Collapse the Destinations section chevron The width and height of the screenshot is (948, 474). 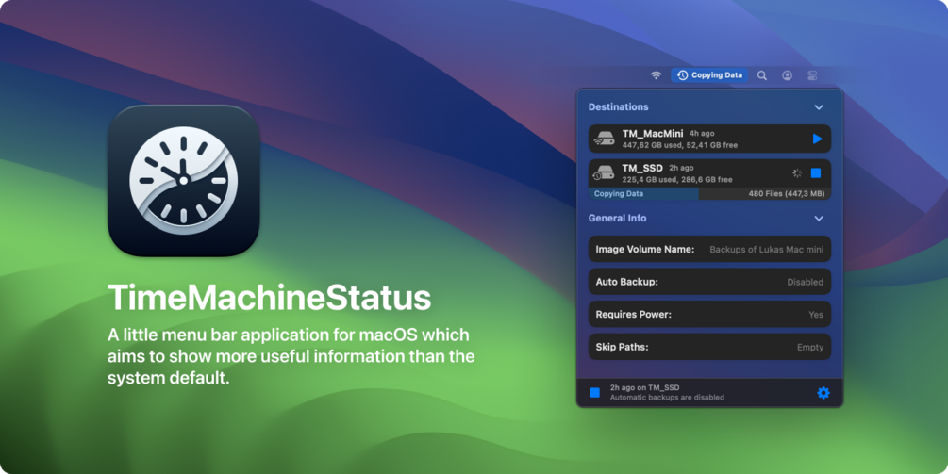click(x=819, y=107)
